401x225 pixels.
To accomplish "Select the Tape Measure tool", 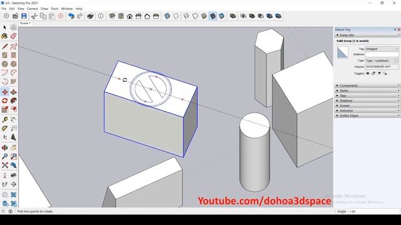I will pos(4,119).
